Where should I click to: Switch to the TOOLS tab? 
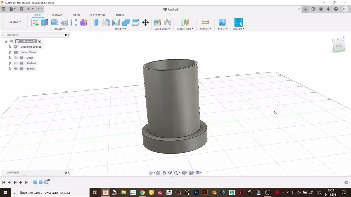pyautogui.click(x=120, y=15)
